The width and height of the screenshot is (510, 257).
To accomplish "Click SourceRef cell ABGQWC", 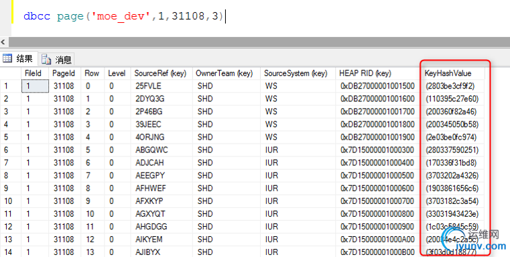I will point(162,150).
